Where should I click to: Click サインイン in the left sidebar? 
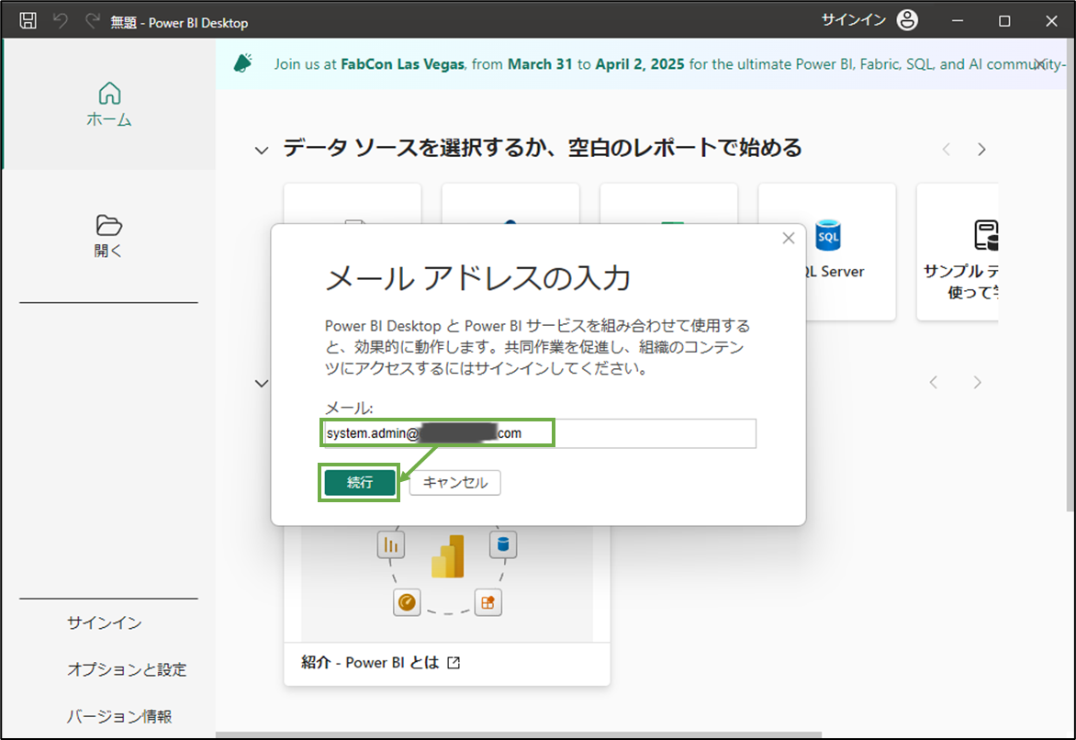click(x=105, y=622)
